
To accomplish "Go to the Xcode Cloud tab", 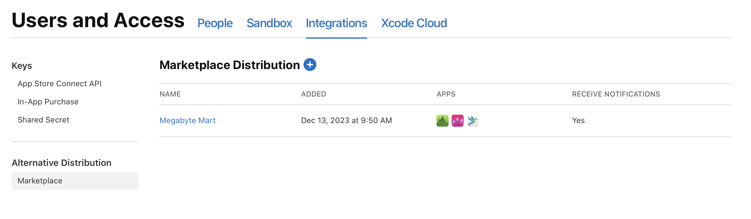I will point(414,23).
